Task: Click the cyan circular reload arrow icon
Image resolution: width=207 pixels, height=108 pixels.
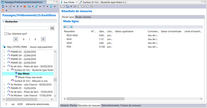Action: coord(51,6)
